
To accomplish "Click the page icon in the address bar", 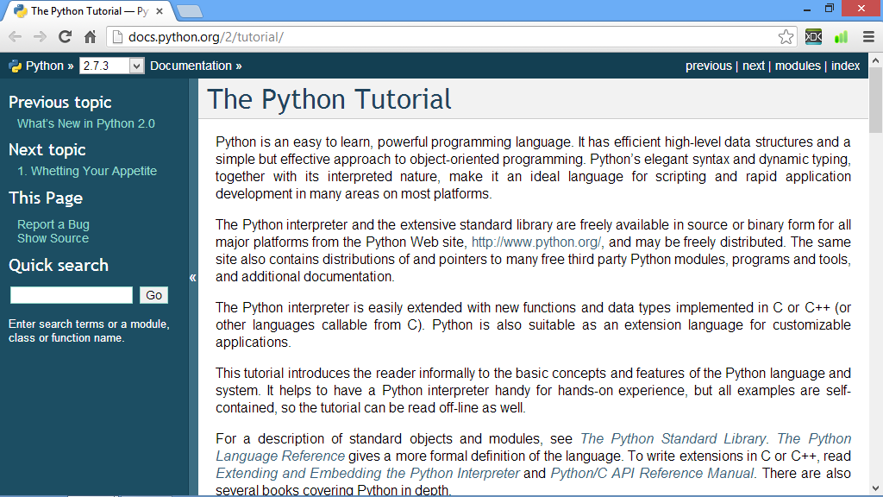I will [x=117, y=37].
